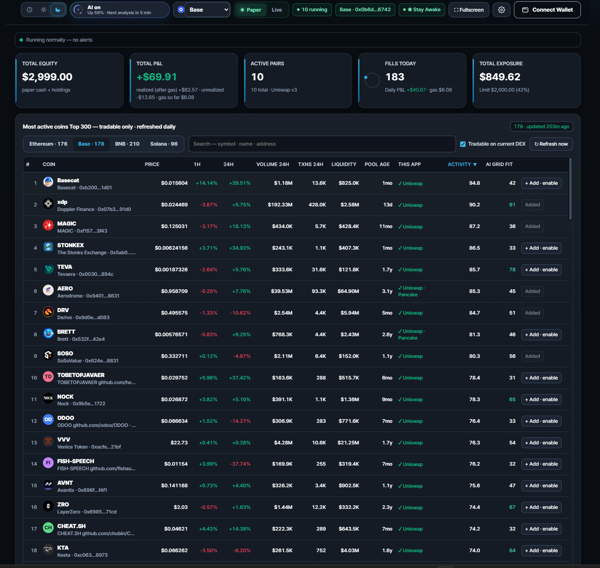The image size is (600, 568).
Task: Click the TEVA coin logo
Action: (x=48, y=268)
